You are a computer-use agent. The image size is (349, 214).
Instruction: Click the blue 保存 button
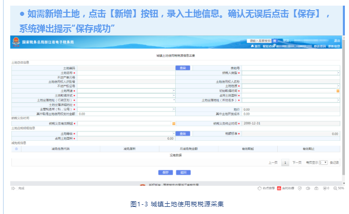[x=166, y=173]
